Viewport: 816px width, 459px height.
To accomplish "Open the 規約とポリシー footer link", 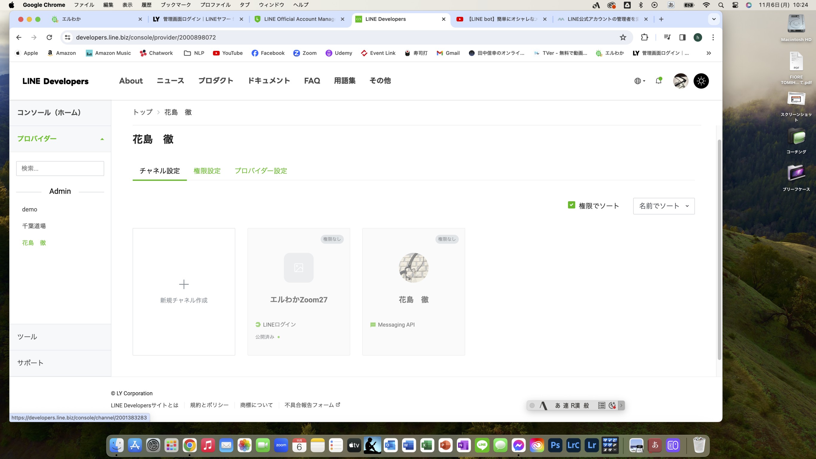I will point(209,405).
